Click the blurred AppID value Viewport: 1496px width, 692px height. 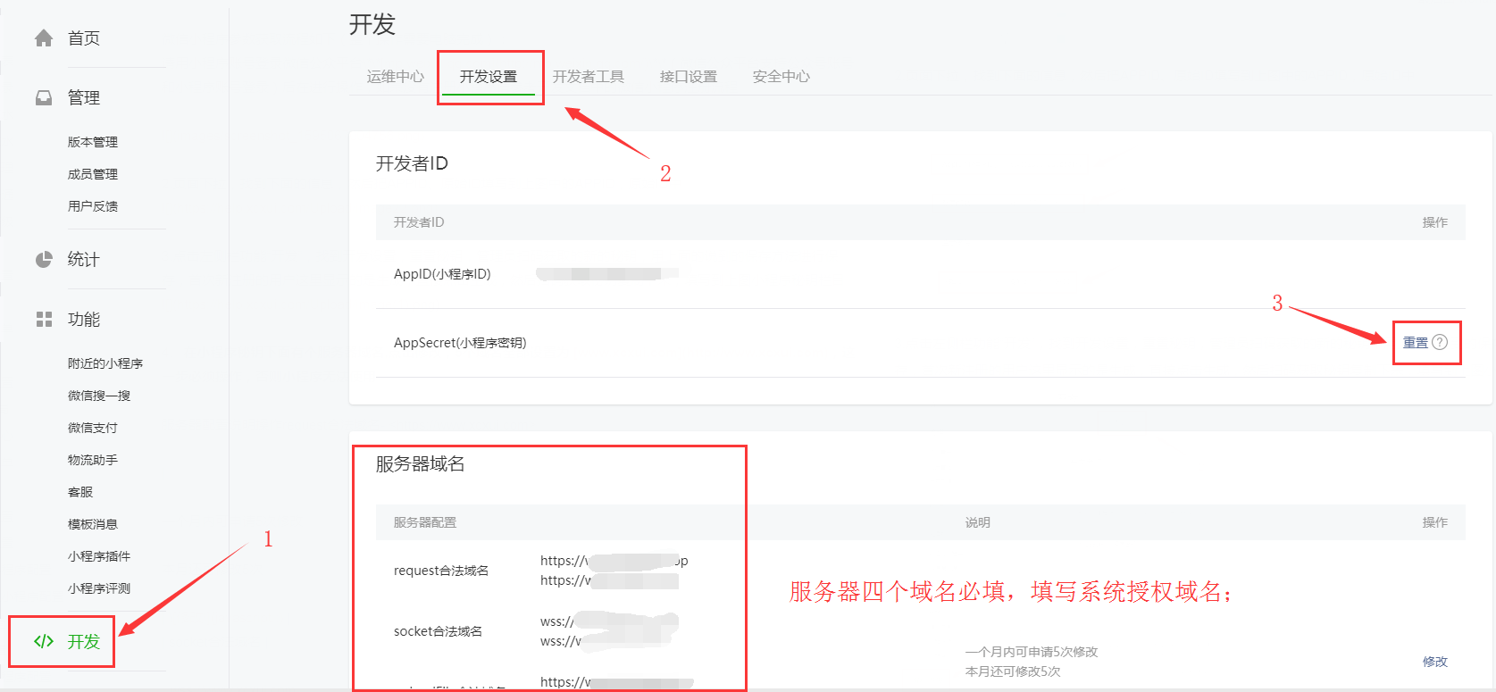[607, 274]
